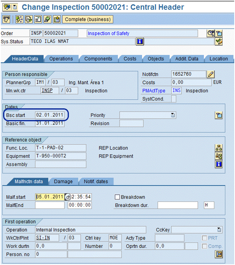Image resolution: width=235 pixels, height=265 pixels.
Task: Click the icon at bottom right of First operation
Action: (219, 254)
